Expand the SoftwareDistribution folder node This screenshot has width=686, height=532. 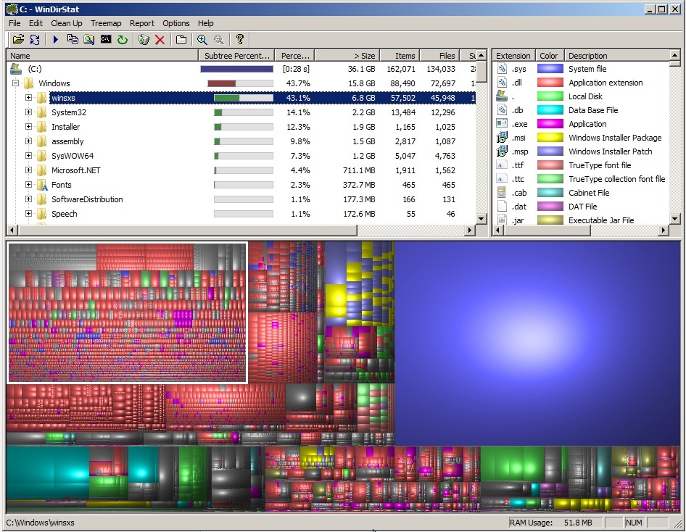[28, 199]
